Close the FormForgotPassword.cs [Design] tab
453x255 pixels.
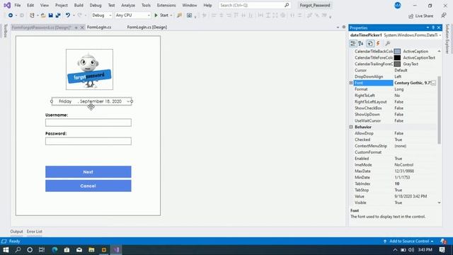point(82,28)
